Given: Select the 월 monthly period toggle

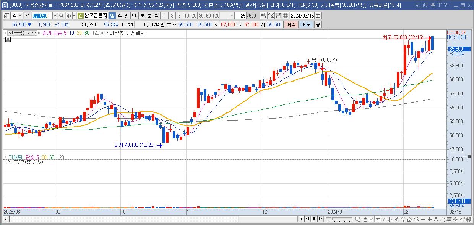Looking at the screenshot, I should [127, 16].
